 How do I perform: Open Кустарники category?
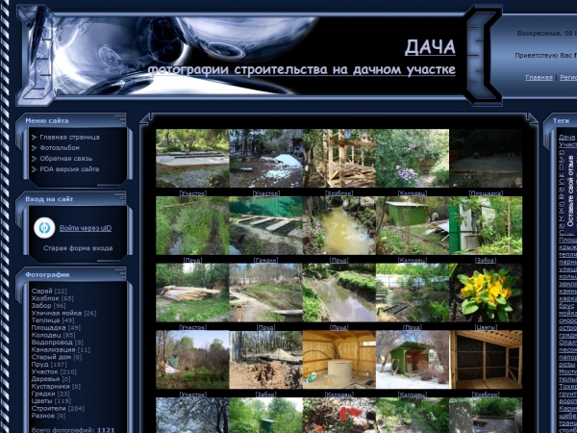coord(50,386)
